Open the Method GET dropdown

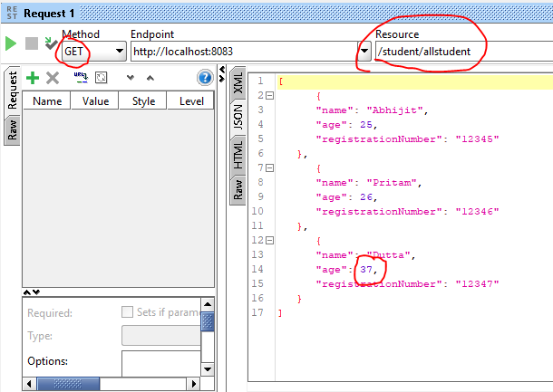click(94, 52)
